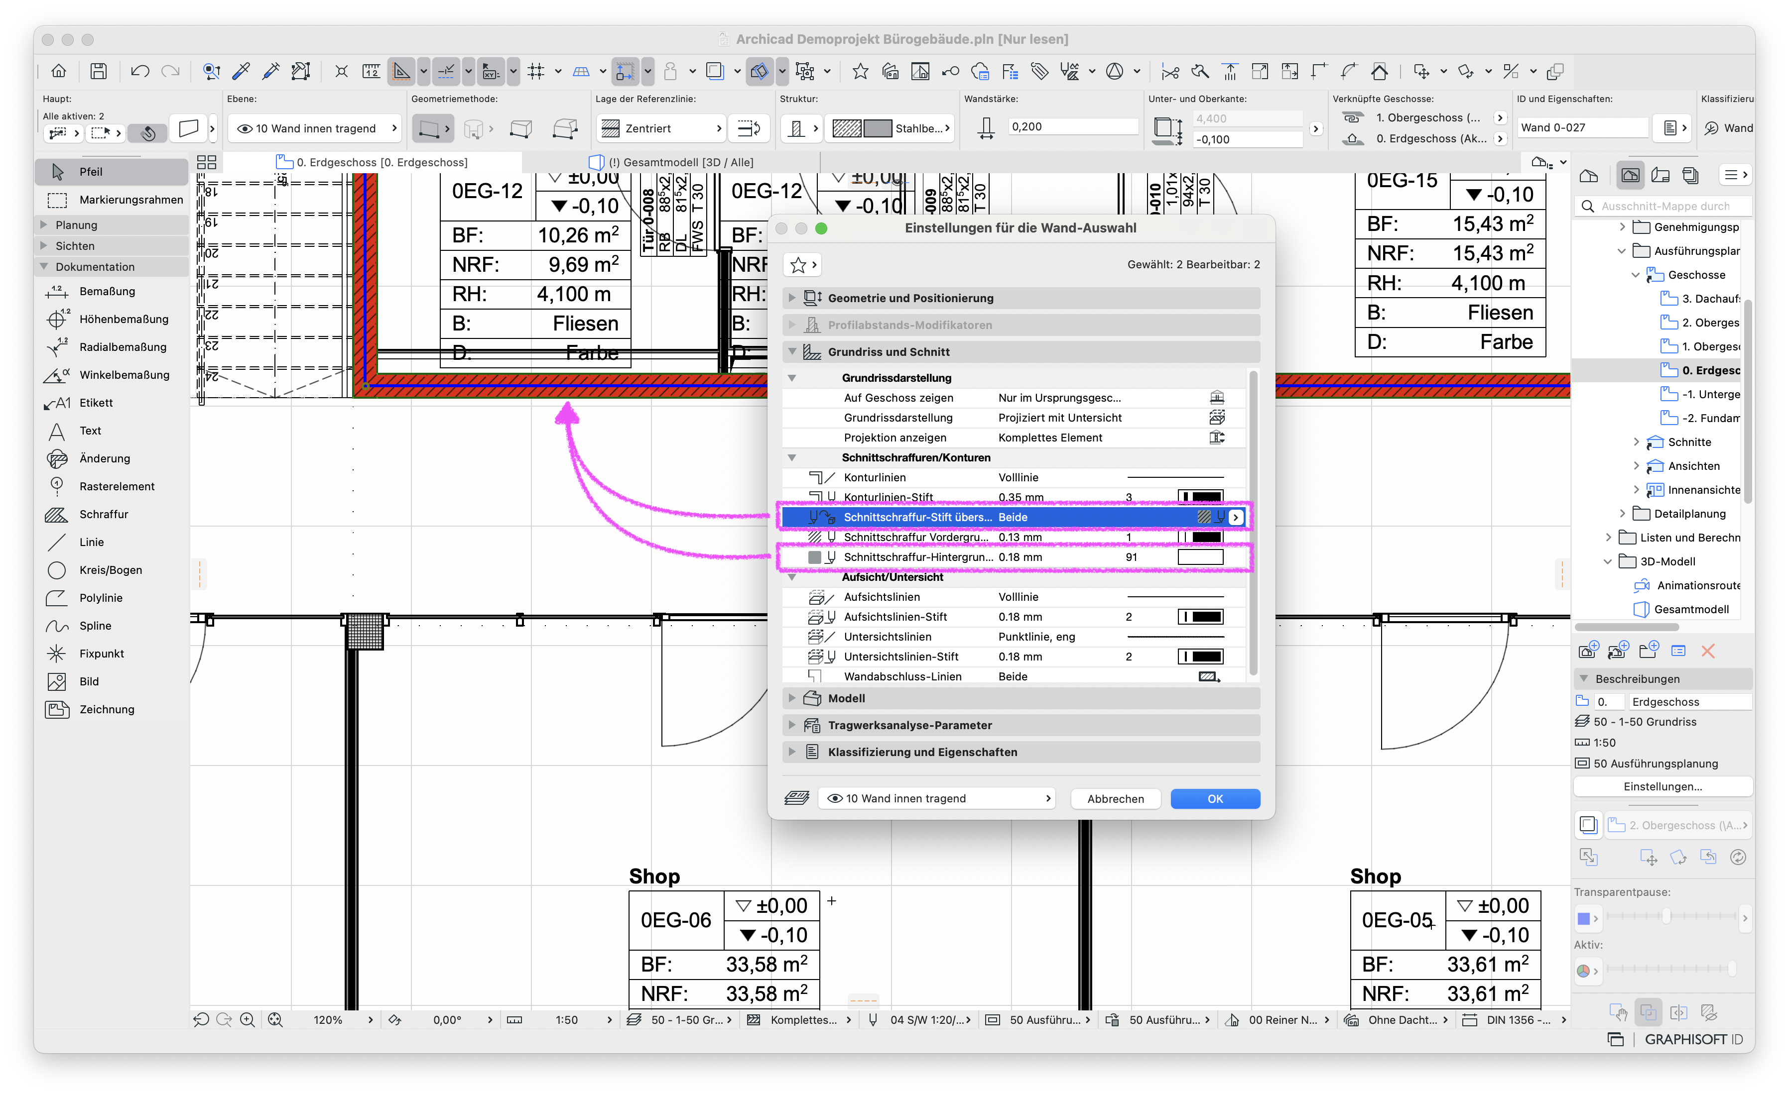The width and height of the screenshot is (1789, 1095).
Task: Select the Änderung tool
Action: click(x=113, y=458)
